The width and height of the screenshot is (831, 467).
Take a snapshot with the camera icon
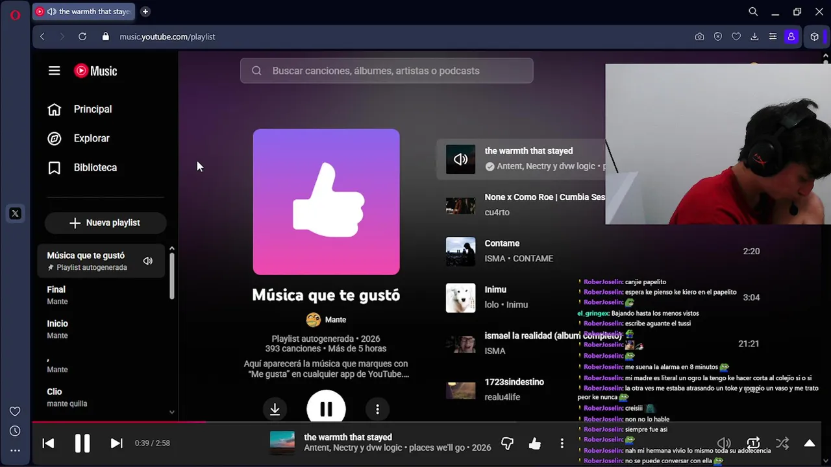click(699, 37)
